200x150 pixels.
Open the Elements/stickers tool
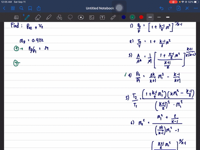click(81, 17)
